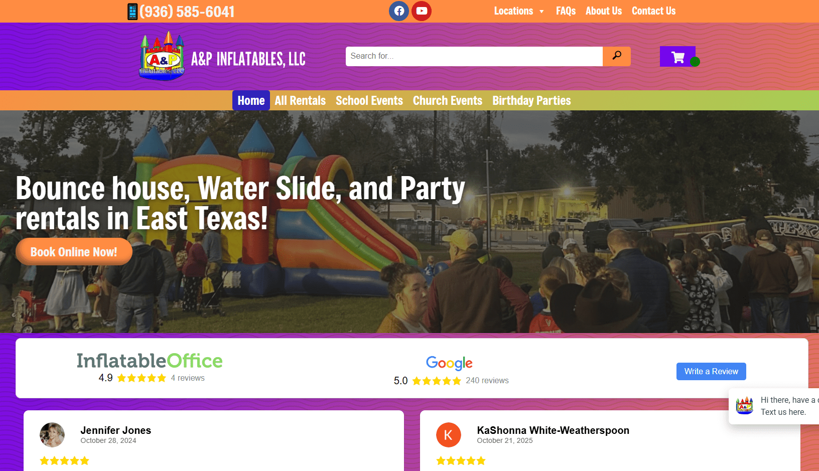819x471 pixels.
Task: Open the Locations menu
Action: coord(513,11)
